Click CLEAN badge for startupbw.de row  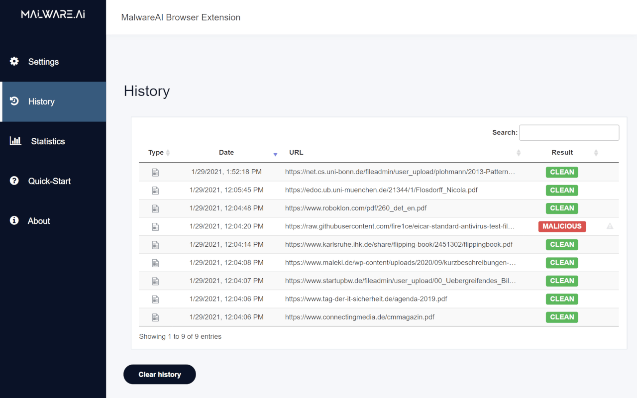click(562, 281)
